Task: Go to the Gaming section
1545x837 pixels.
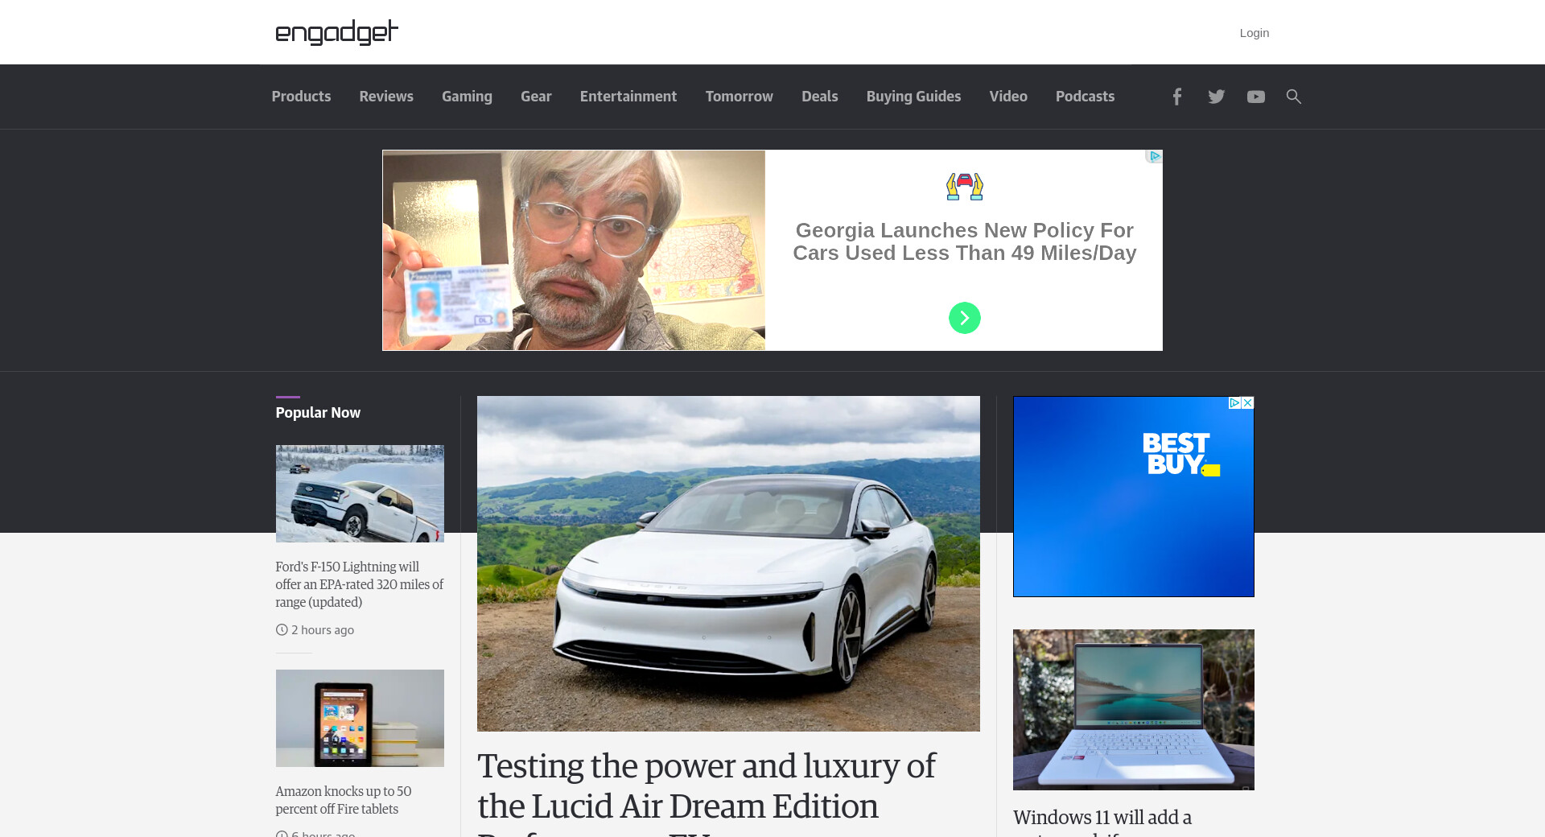Action: pos(467,97)
